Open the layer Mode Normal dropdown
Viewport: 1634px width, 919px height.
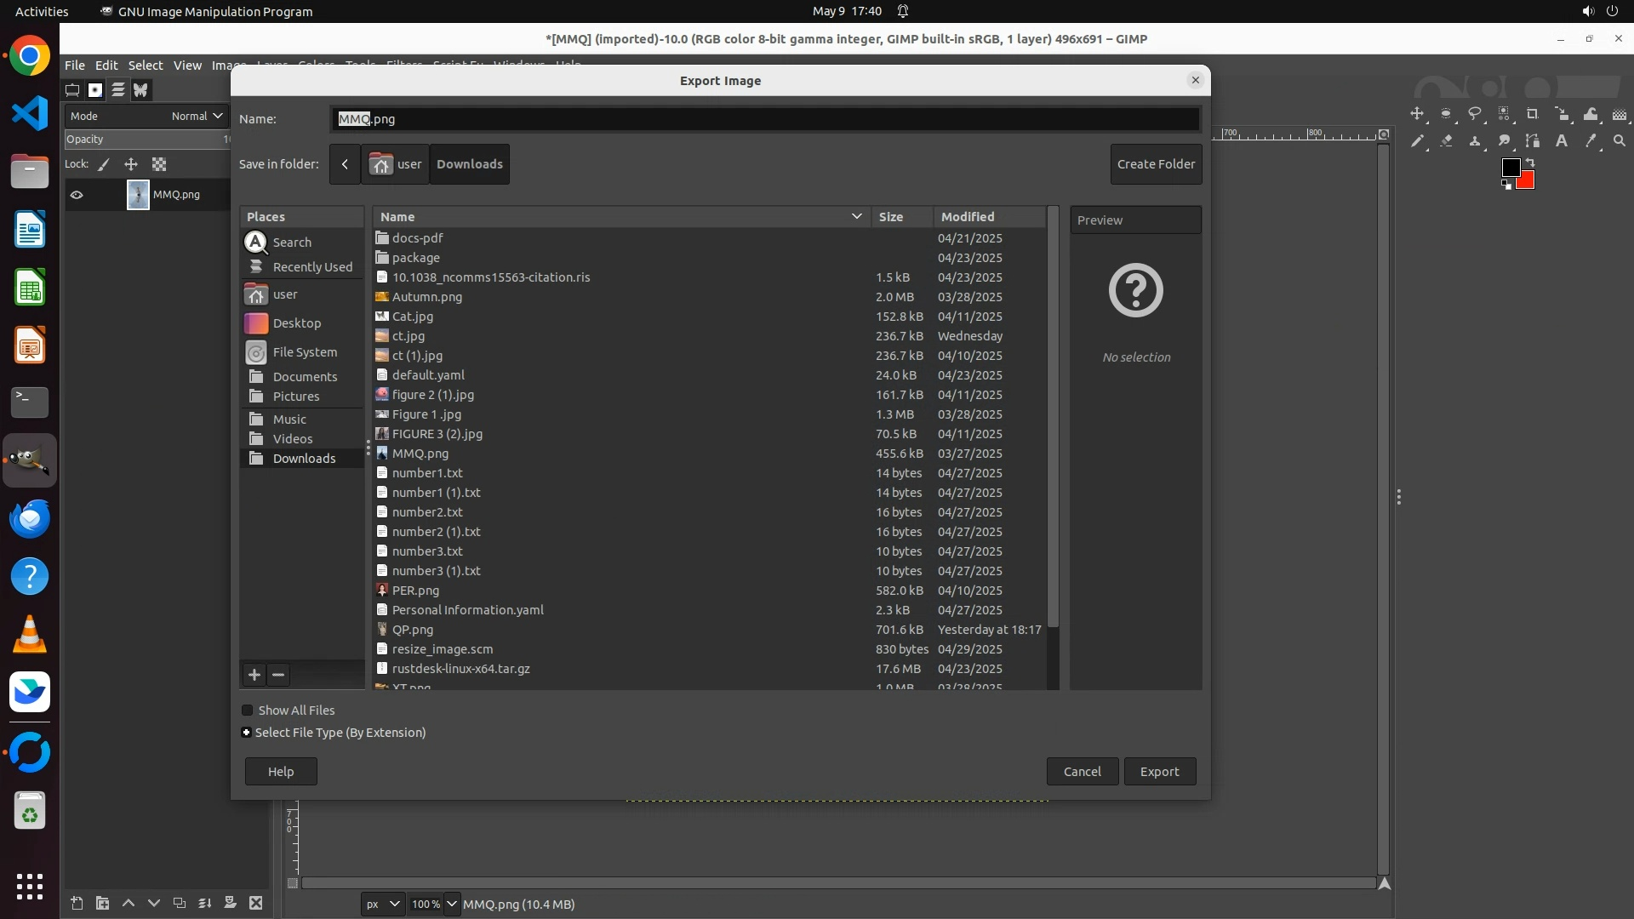click(197, 116)
